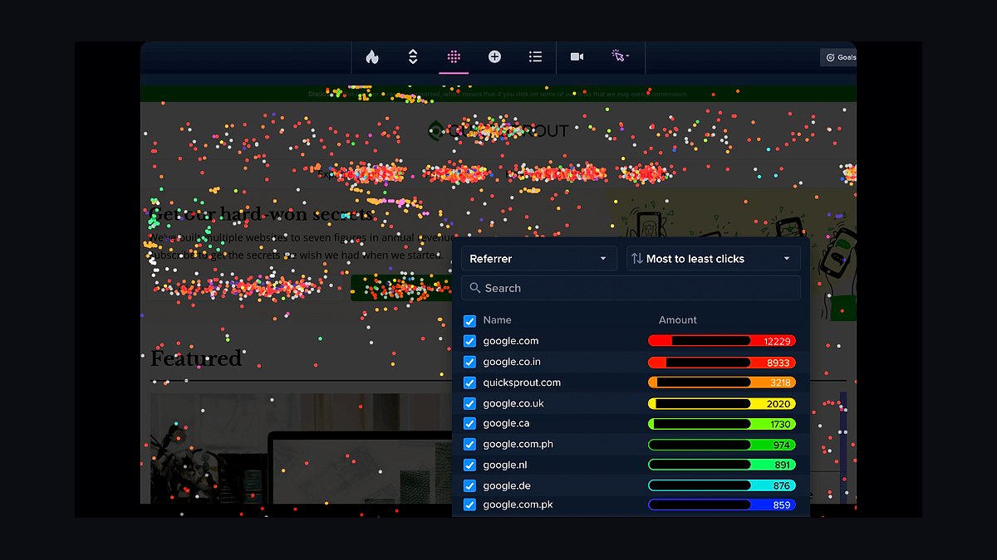Screen dimensions: 997x560
Task: Click the google.nl 891 amount bar
Action: [x=721, y=465]
